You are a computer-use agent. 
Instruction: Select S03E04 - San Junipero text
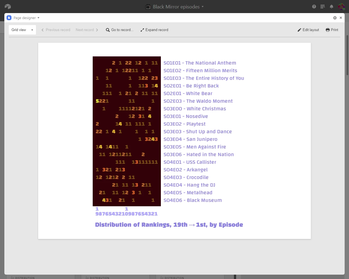pyautogui.click(x=191, y=139)
